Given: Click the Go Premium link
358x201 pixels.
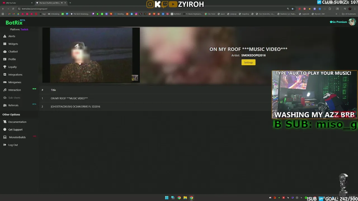Looking at the screenshot, I should [338, 22].
